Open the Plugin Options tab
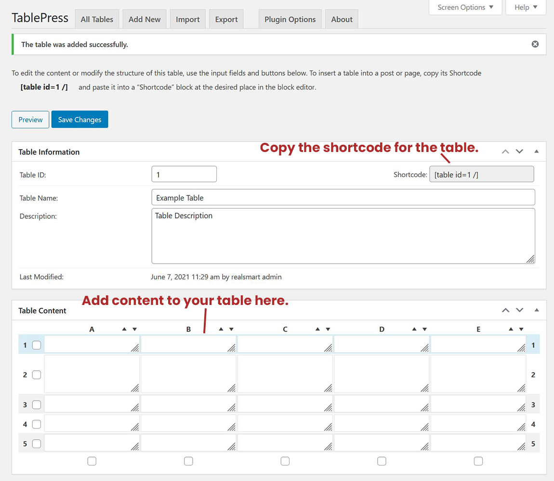Screen dimensions: 554x481 [x=290, y=20]
